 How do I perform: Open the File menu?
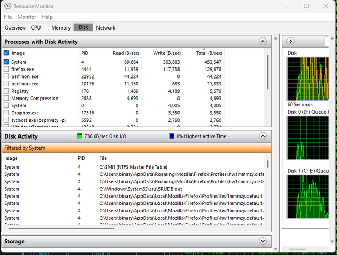pos(8,17)
